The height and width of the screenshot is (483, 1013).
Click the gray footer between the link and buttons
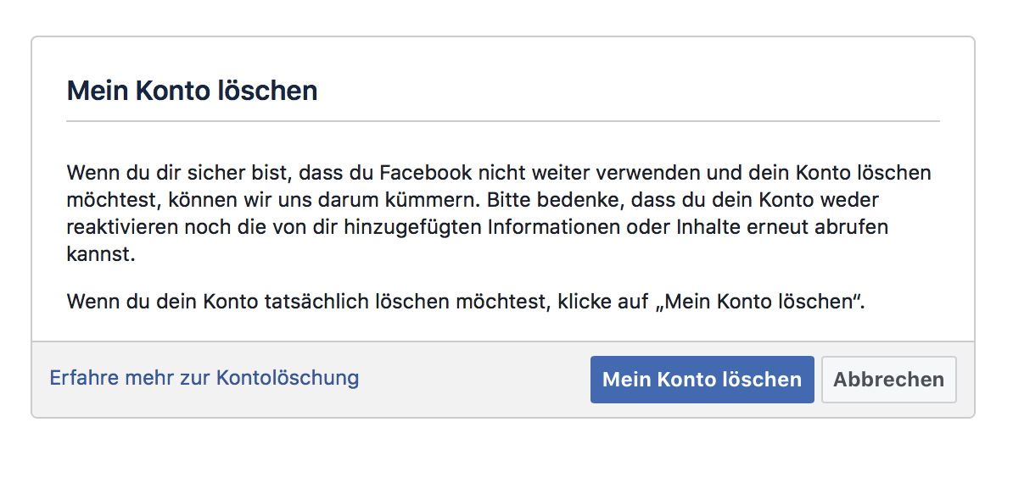tap(475, 379)
